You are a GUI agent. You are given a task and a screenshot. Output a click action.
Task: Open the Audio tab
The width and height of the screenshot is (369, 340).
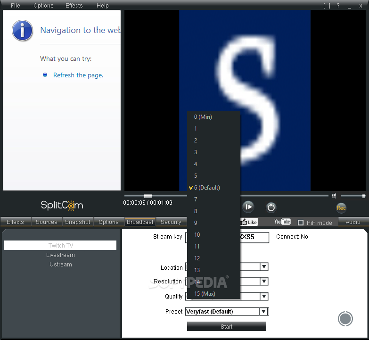click(353, 222)
